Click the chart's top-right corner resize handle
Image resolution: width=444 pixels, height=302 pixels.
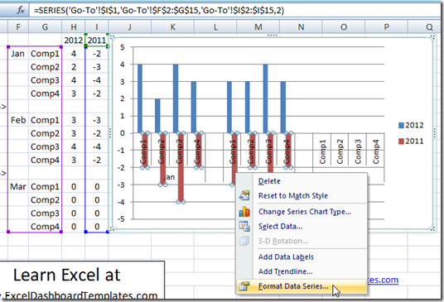tap(432, 37)
